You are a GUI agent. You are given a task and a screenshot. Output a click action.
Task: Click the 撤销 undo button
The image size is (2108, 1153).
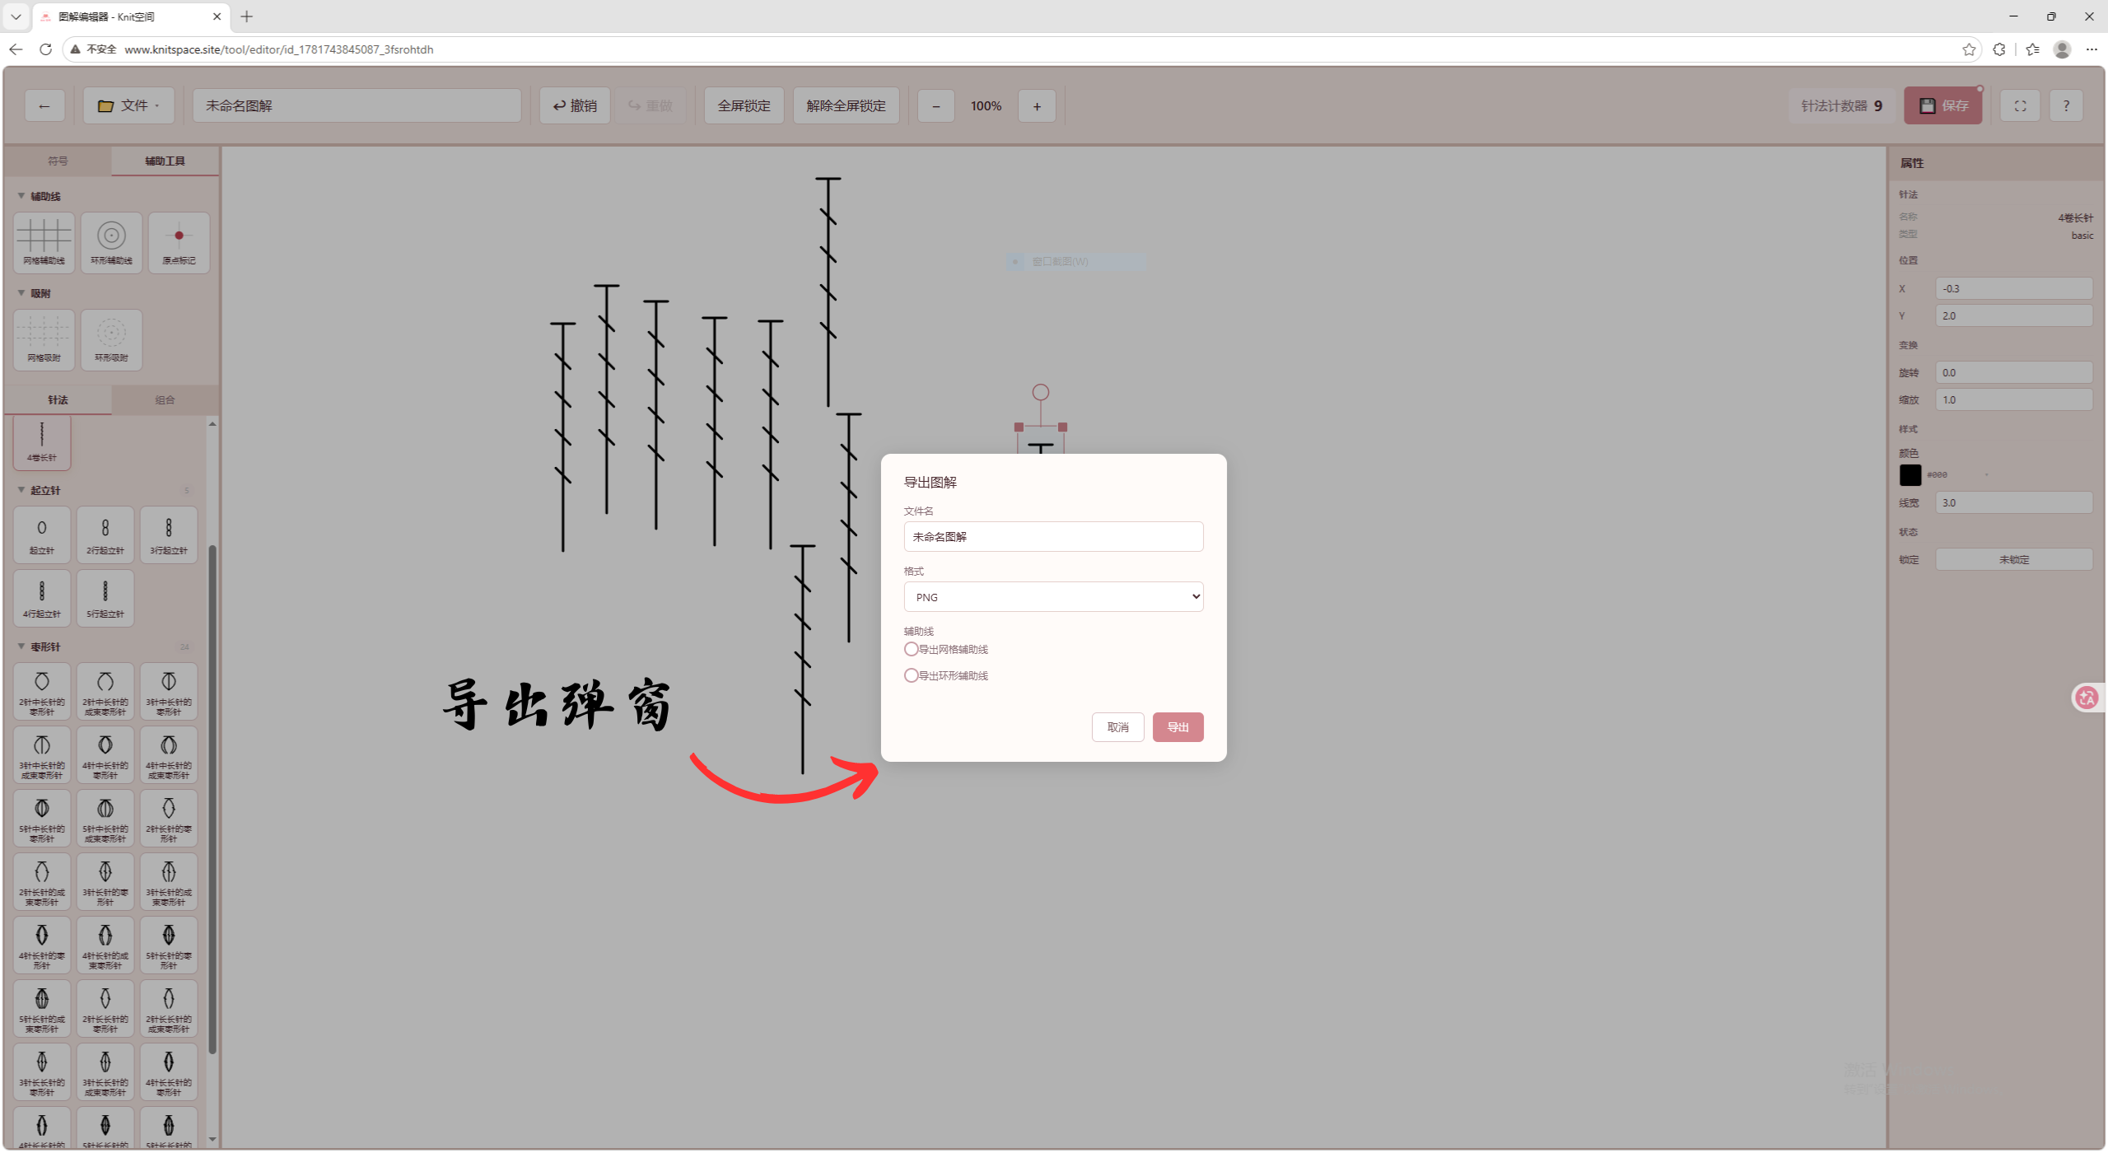[x=575, y=105]
